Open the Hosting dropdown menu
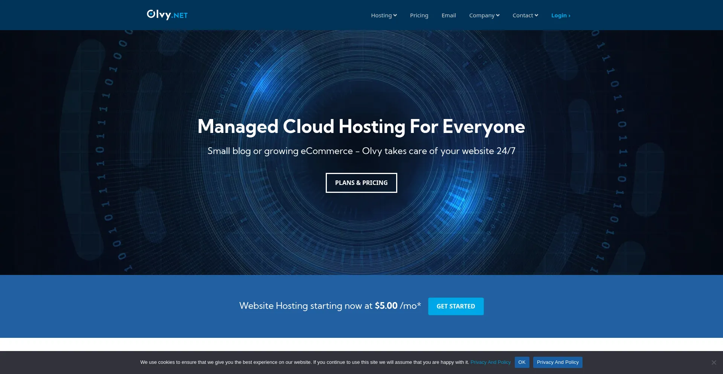This screenshot has width=723, height=374. [x=381, y=15]
